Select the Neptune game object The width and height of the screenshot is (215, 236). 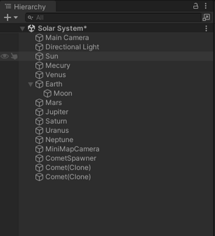(x=59, y=140)
